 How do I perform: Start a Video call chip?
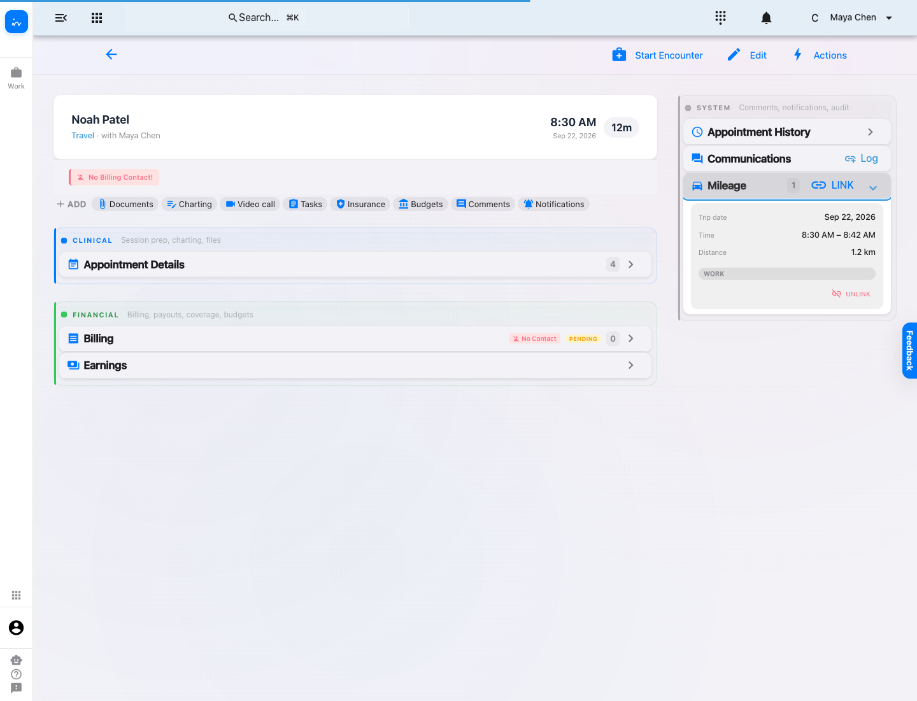click(250, 204)
